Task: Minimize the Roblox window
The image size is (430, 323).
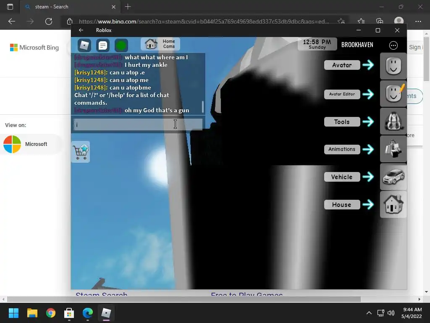Action: (359, 30)
